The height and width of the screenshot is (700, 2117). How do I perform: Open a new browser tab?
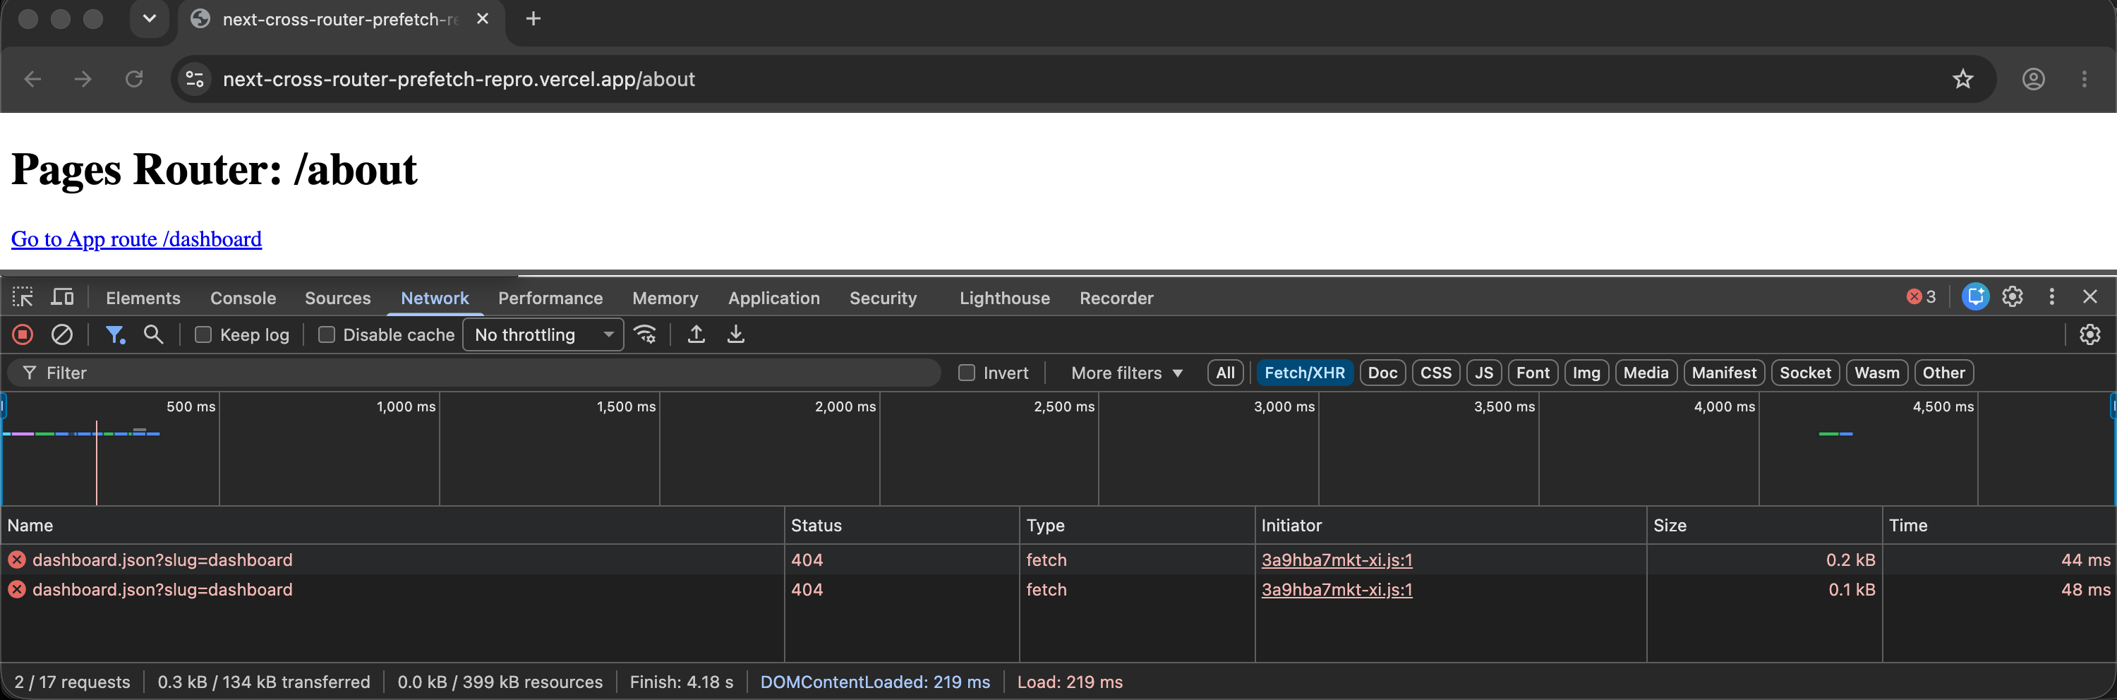[533, 18]
